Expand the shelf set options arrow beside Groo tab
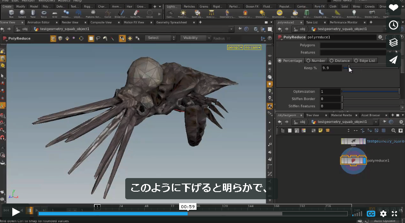The image size is (405, 223). pos(160,6)
